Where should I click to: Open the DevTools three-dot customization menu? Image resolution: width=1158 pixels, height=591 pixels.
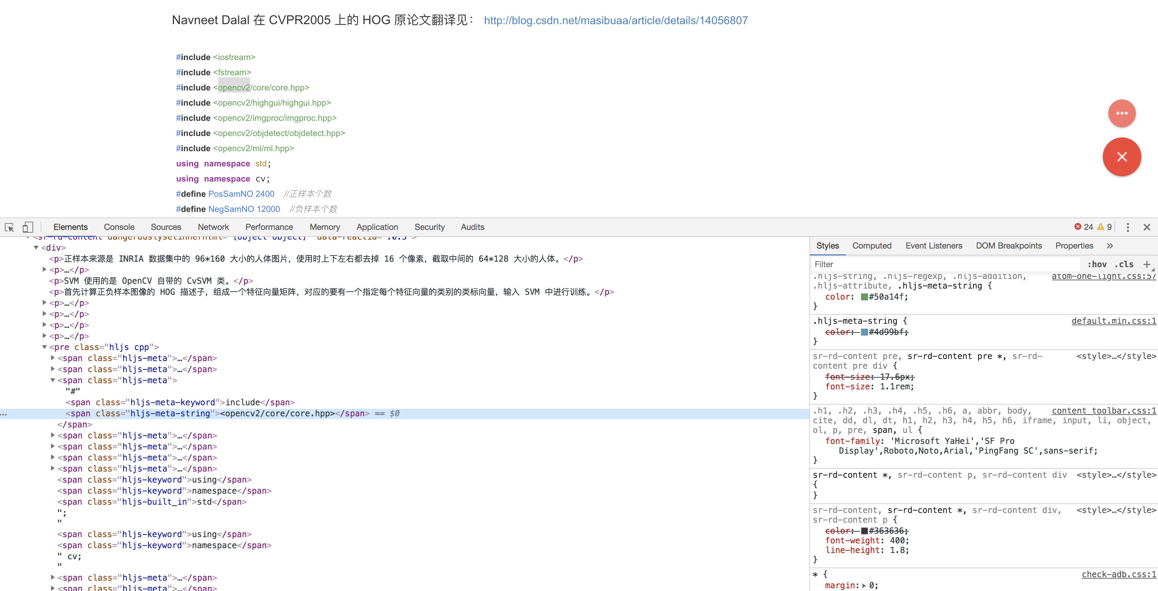coord(1128,227)
